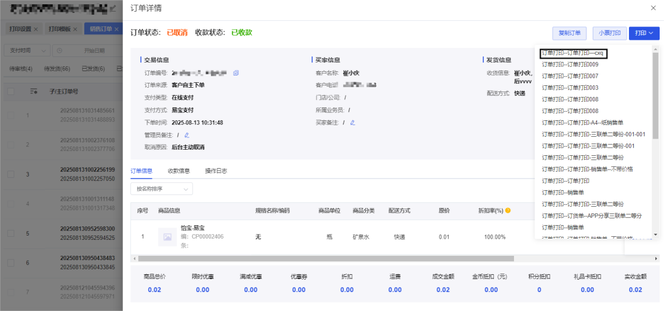Click the horizontal scrollbar of product table
Screen dimensions: 664x311
326,258
